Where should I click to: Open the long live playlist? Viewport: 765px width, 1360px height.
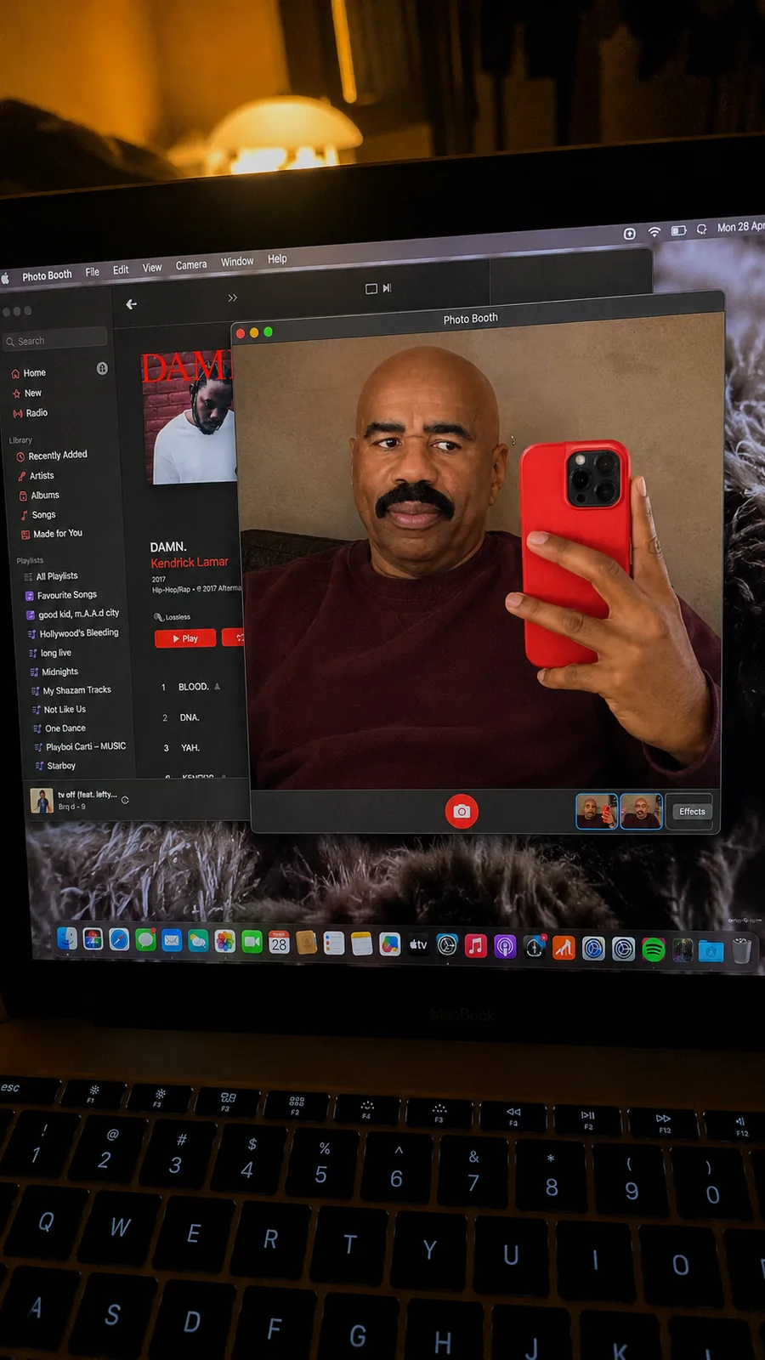click(50, 653)
